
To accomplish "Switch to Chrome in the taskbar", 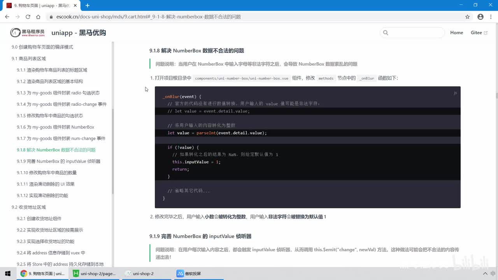I will click(x=43, y=273).
